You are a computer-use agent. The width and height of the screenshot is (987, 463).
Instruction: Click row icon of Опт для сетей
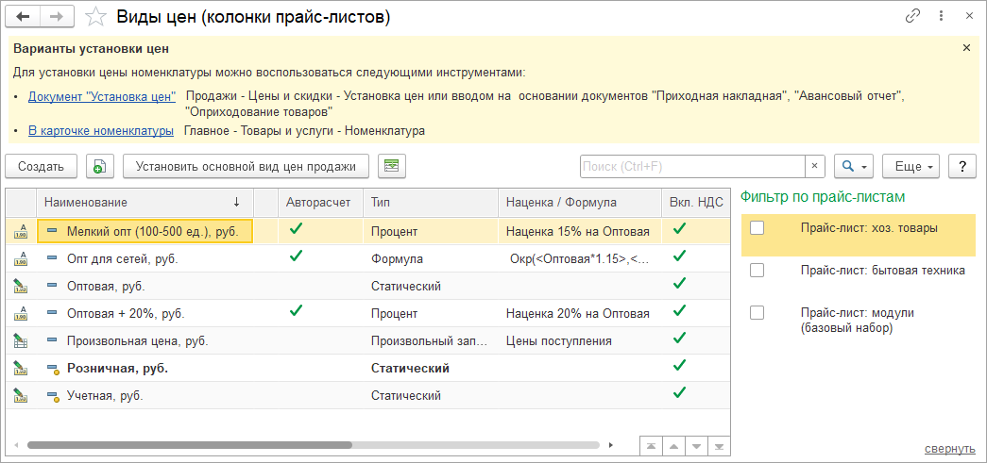tap(21, 258)
